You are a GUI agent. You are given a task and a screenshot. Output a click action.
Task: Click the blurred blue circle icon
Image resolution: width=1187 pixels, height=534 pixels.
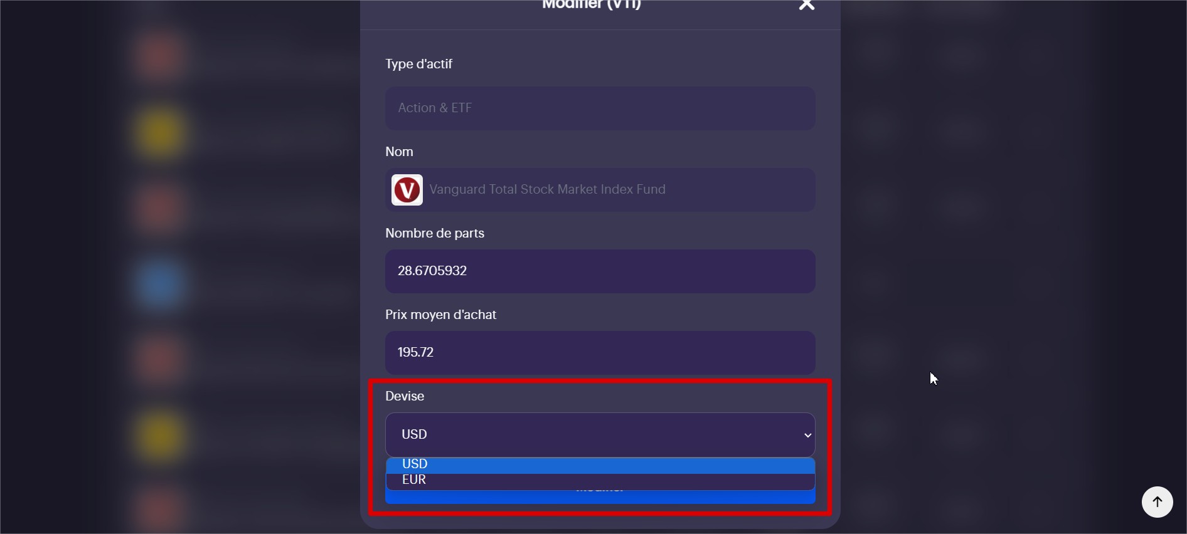[x=159, y=284]
